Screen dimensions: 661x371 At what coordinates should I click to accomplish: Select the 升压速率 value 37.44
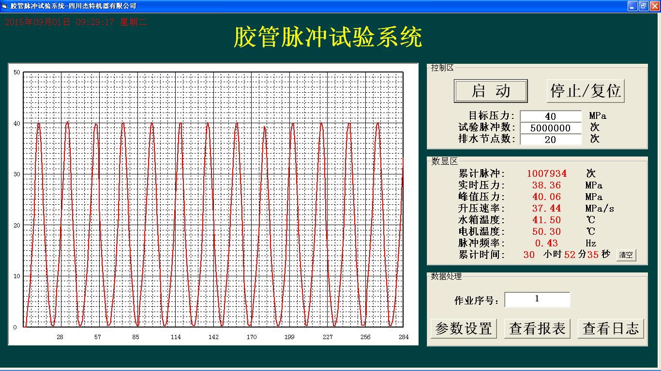[547, 208]
